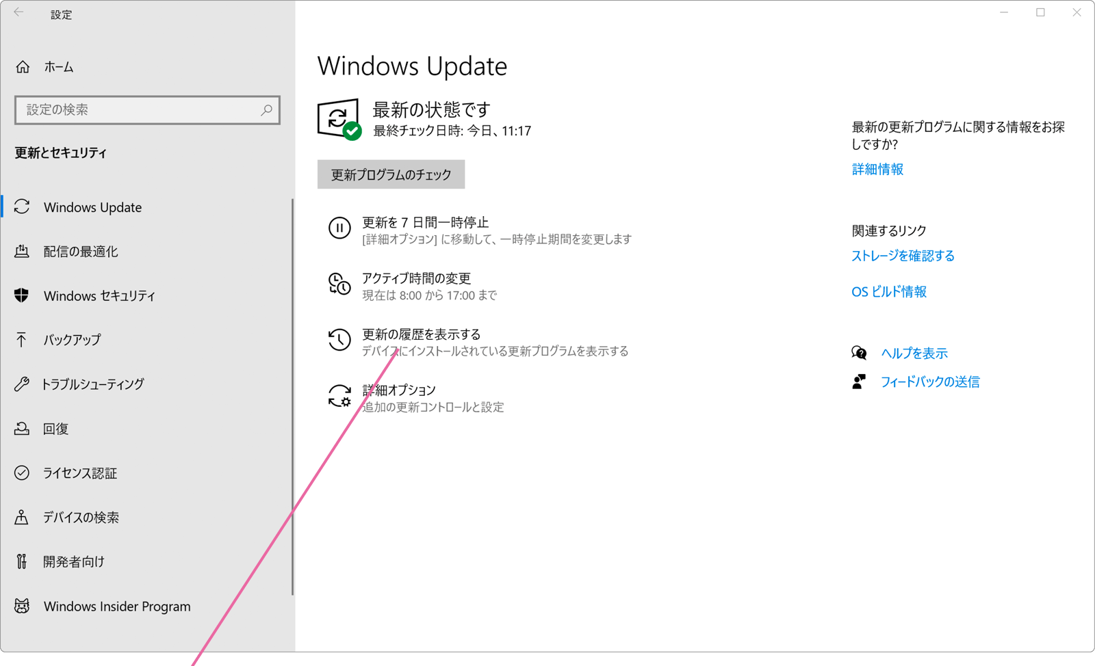Click the 更新とセキュリティ section heading
1095x666 pixels.
click(x=60, y=152)
